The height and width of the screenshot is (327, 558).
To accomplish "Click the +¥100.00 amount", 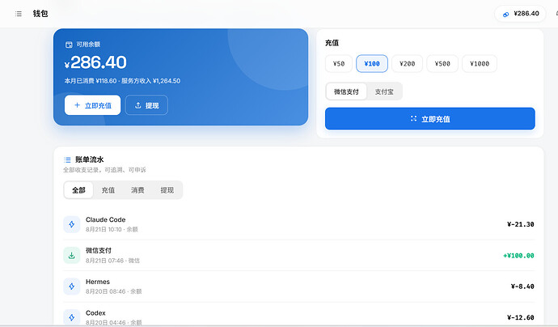I will pyautogui.click(x=518, y=256).
